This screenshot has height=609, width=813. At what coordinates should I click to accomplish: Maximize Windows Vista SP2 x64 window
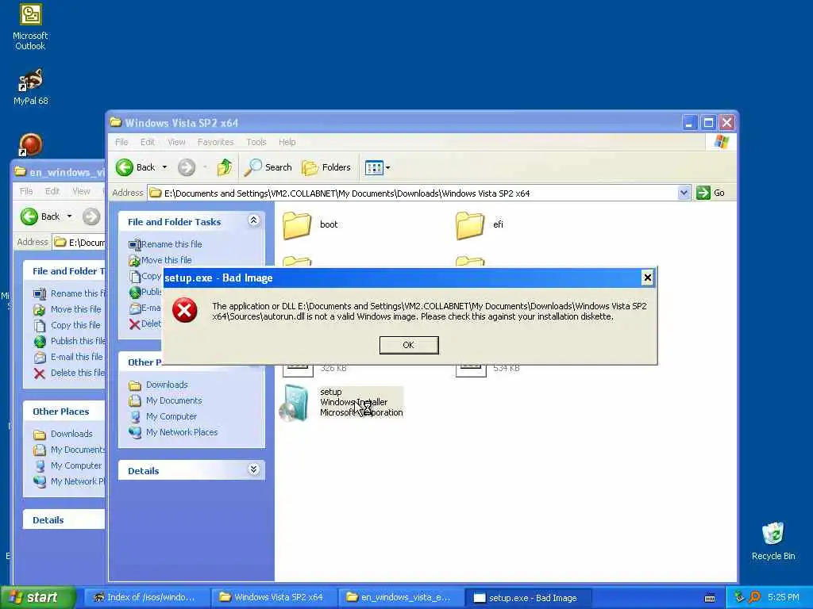pos(708,123)
